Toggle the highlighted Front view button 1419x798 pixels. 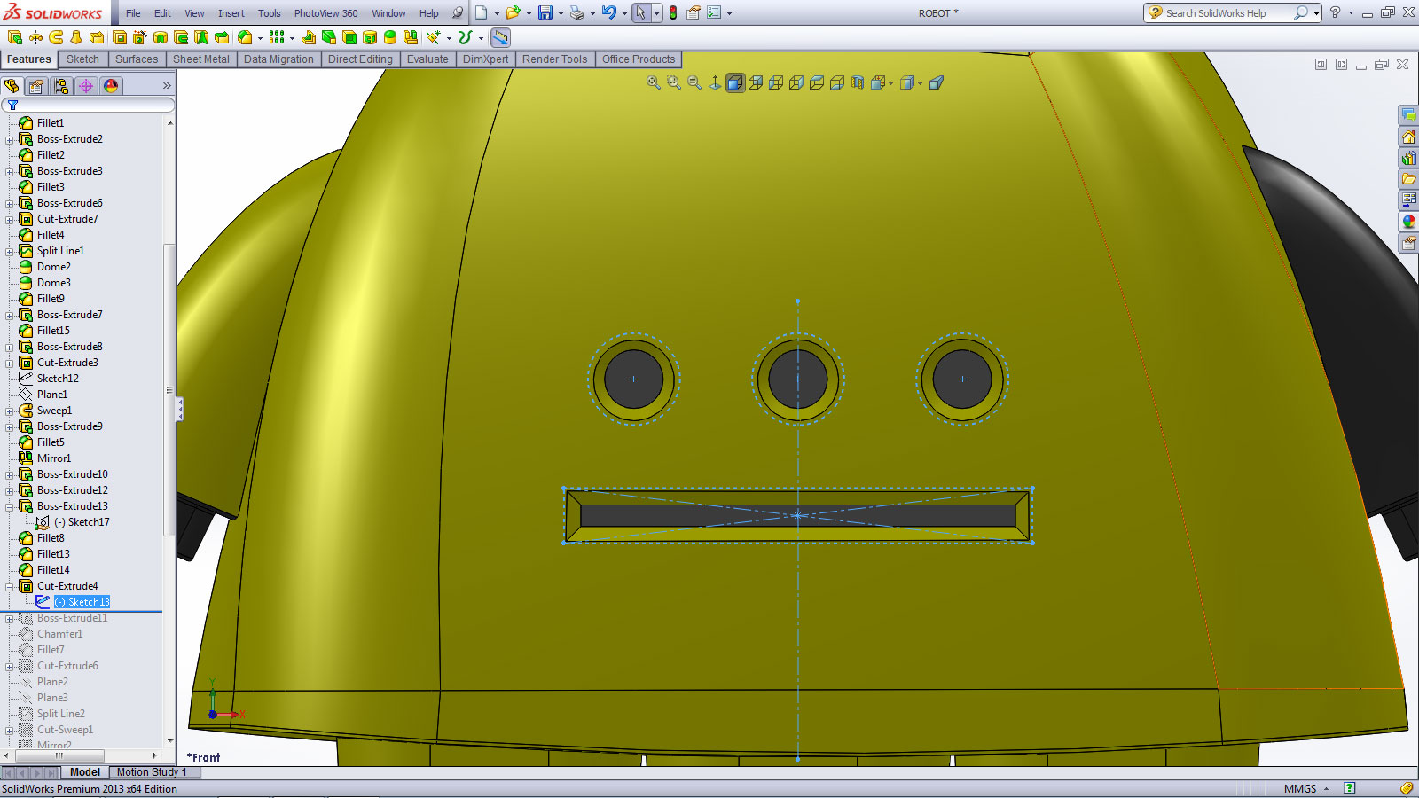[x=735, y=82]
